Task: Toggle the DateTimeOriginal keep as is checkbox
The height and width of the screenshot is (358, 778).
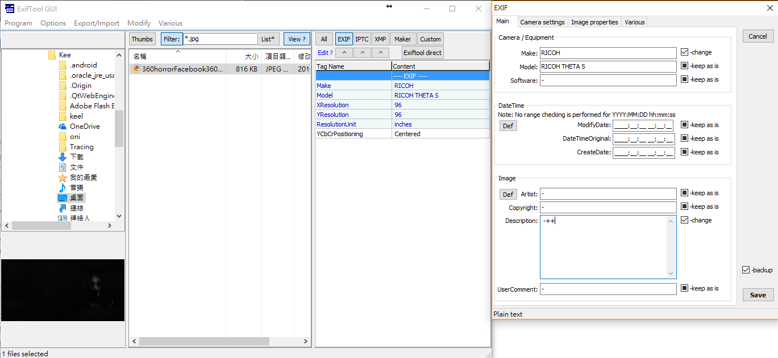Action: (x=685, y=138)
